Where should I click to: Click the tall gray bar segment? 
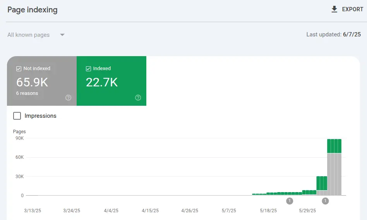[x=334, y=174]
